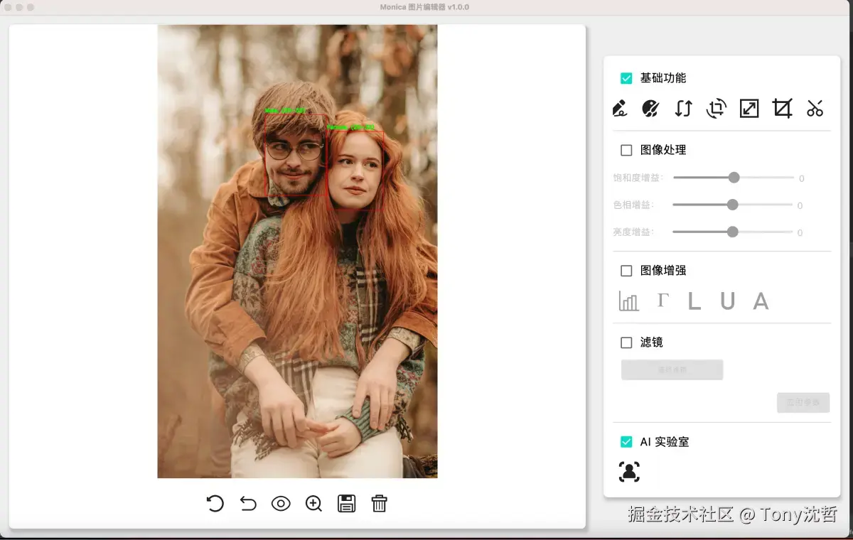853x540 pixels.
Task: Rotate the image with the rotate icon
Action: pos(716,109)
